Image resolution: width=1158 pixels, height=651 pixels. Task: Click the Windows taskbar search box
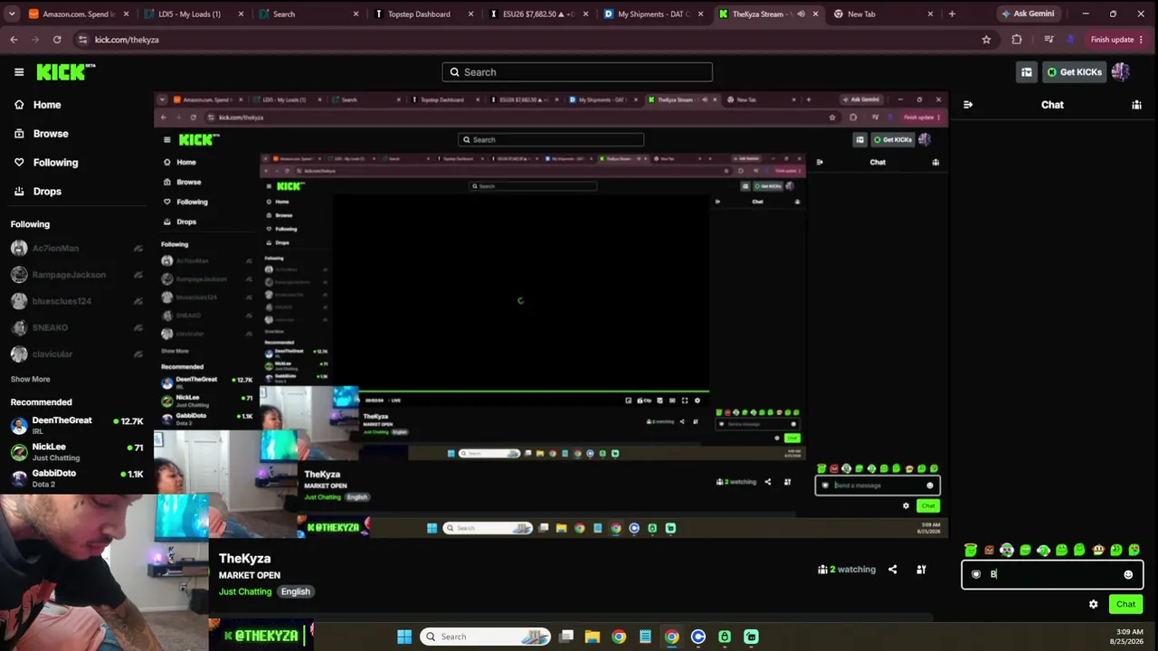487,637
